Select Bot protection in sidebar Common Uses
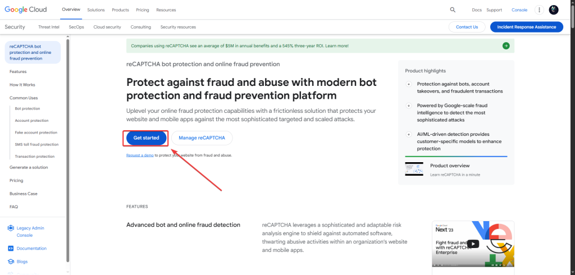This screenshot has width=575, height=275. point(28,108)
